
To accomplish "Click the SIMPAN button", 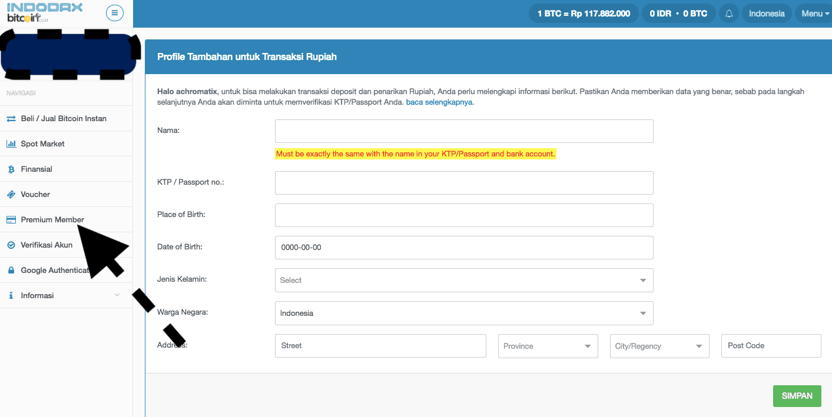I will click(797, 396).
